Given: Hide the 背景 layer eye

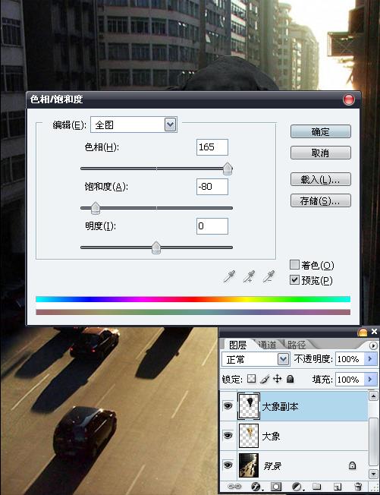Looking at the screenshot, I should [228, 465].
